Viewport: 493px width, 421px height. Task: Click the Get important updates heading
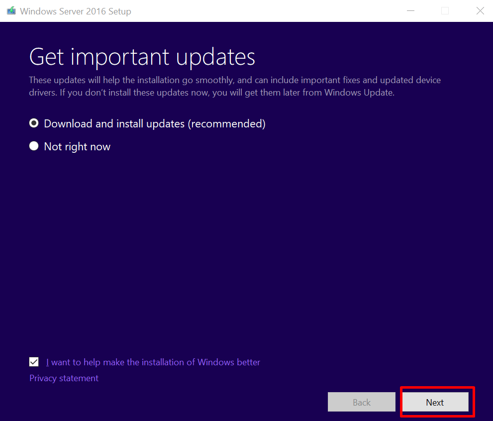(x=142, y=56)
